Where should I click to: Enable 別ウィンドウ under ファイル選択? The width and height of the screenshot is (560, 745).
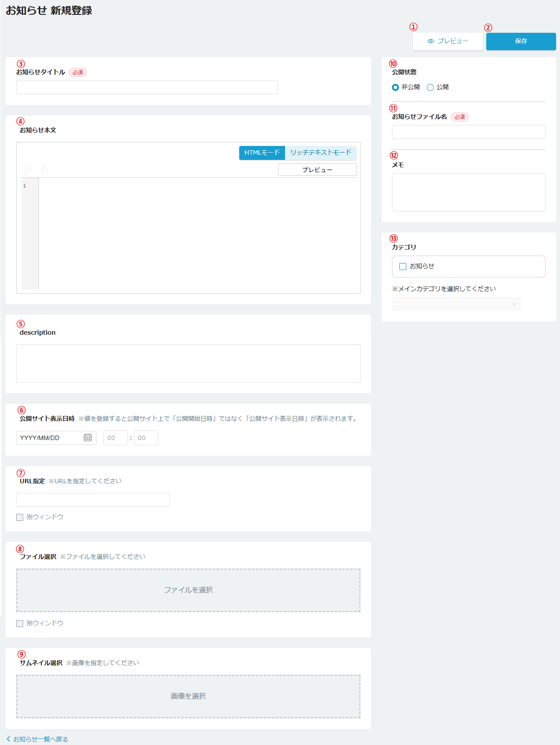pos(20,624)
